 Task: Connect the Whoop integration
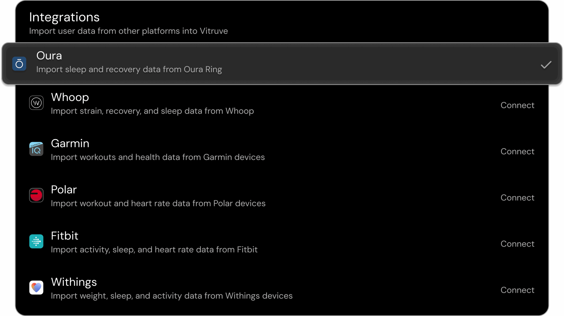[x=517, y=105]
